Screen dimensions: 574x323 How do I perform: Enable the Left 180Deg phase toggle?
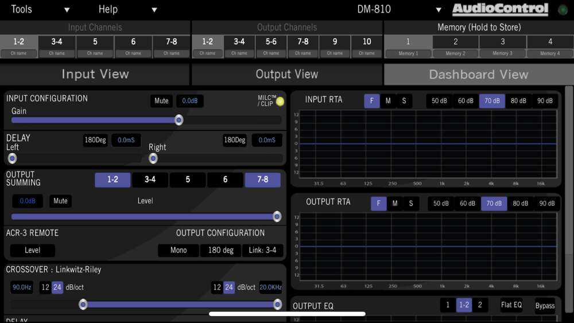[x=95, y=140]
